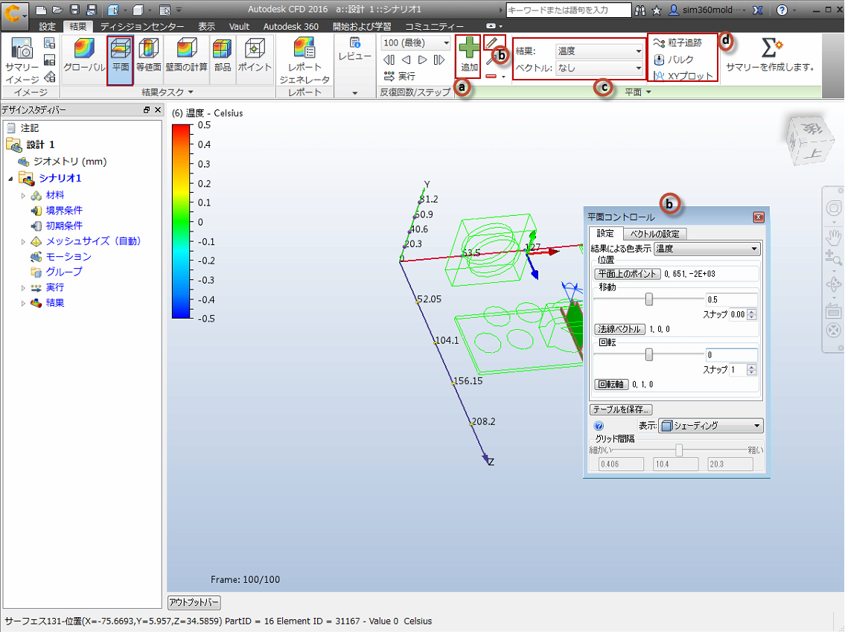Image resolution: width=845 pixels, height=632 pixels.
Task: Click the binoculars search icon
Action: [x=640, y=10]
